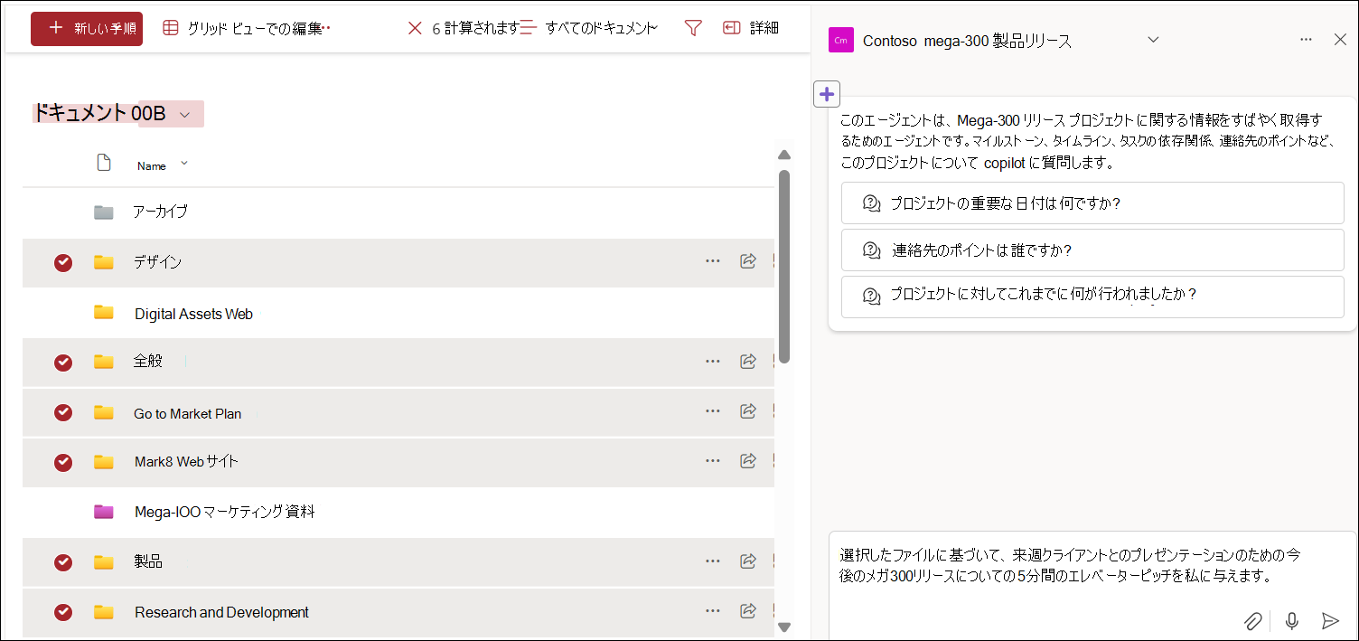This screenshot has width=1359, height=641.
Task: Click the purple Mega-IOO folder icon
Action: [x=104, y=512]
